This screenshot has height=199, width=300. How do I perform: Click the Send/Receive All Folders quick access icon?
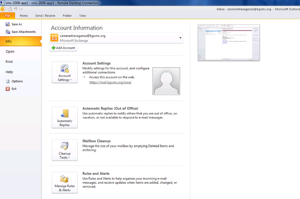click(x=10, y=9)
